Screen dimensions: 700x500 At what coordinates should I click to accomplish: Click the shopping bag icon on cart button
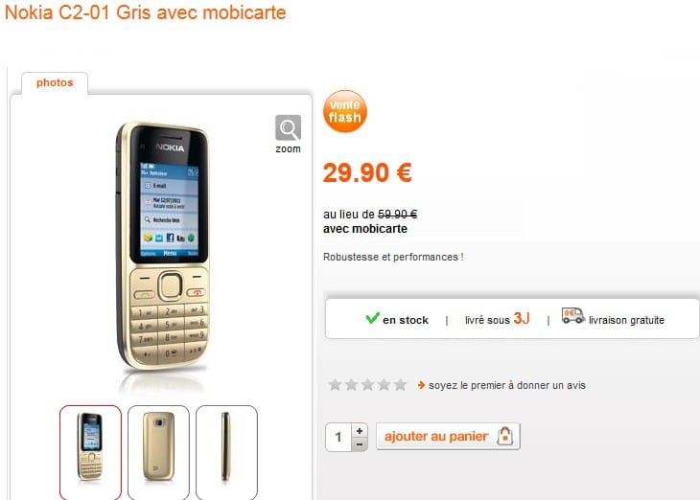[505, 436]
